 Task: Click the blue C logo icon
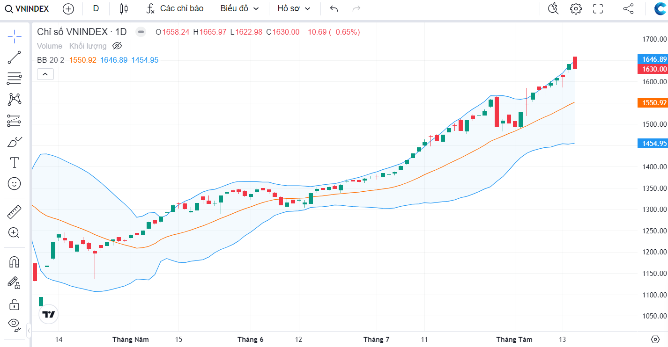pos(661,9)
